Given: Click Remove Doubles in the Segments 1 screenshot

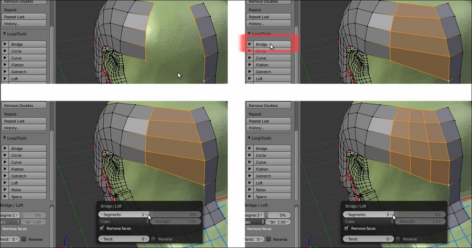Looking at the screenshot, I should click(x=24, y=106).
